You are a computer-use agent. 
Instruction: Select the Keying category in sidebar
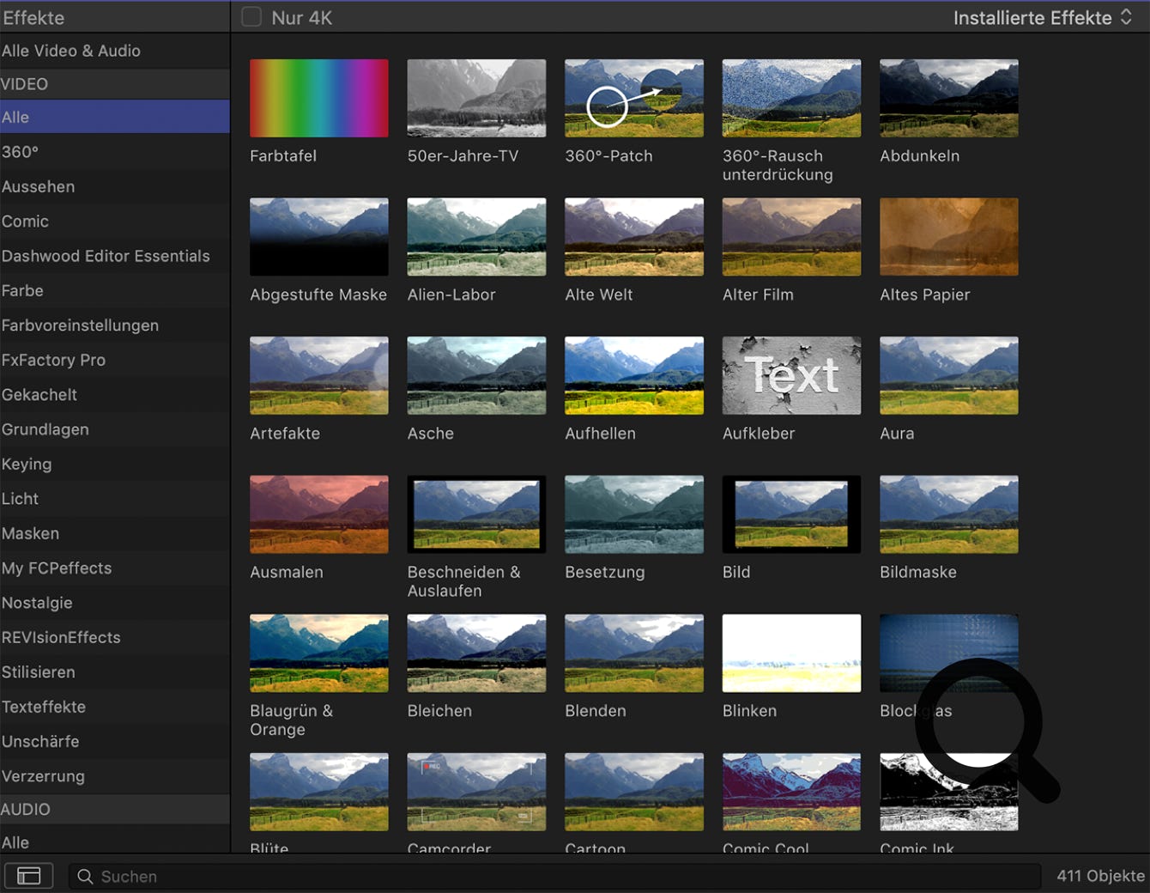(x=27, y=464)
